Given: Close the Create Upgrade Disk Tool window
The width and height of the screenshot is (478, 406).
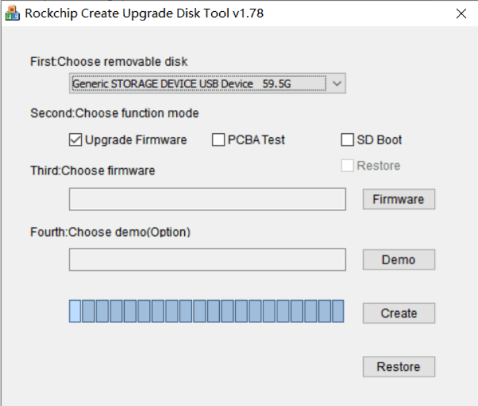Looking at the screenshot, I should 461,13.
